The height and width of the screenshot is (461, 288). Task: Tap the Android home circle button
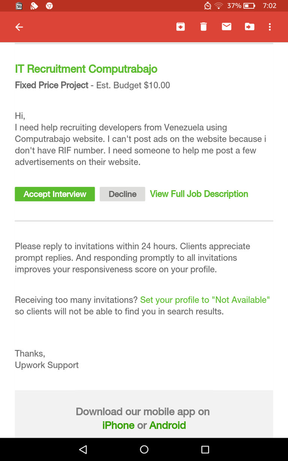144,449
